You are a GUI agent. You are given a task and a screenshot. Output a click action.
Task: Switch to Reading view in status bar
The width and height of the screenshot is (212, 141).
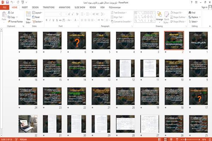point(171,139)
